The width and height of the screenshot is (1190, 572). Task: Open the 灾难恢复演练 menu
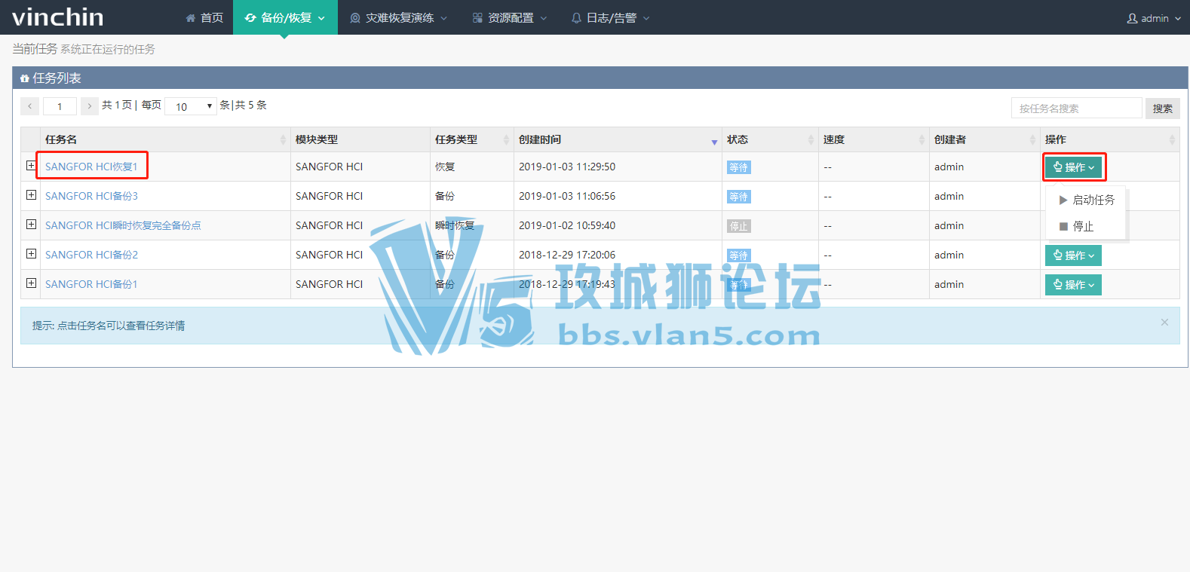tap(399, 17)
